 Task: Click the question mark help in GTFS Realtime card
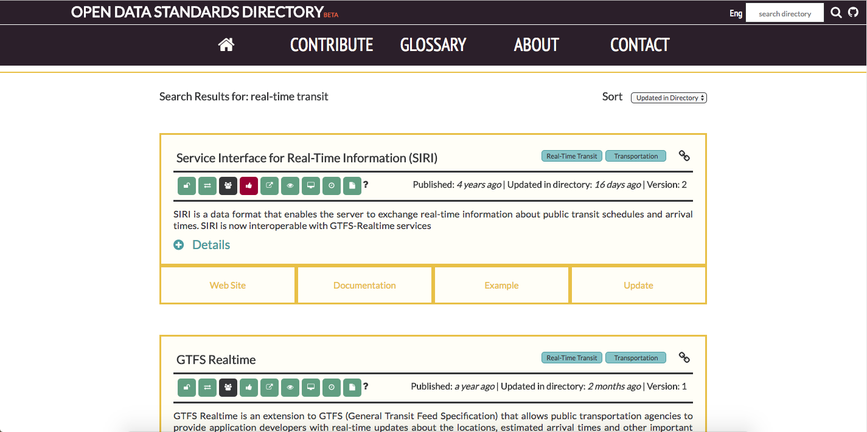point(366,386)
